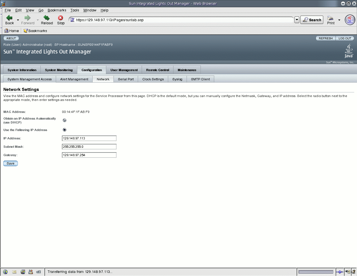This screenshot has width=357, height=276.
Task: Click the URL address bar
Action: 181,20
